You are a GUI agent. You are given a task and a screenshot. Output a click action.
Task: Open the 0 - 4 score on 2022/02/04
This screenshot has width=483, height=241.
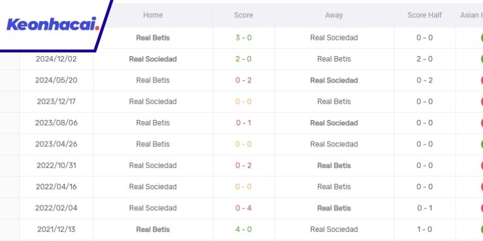(x=243, y=208)
